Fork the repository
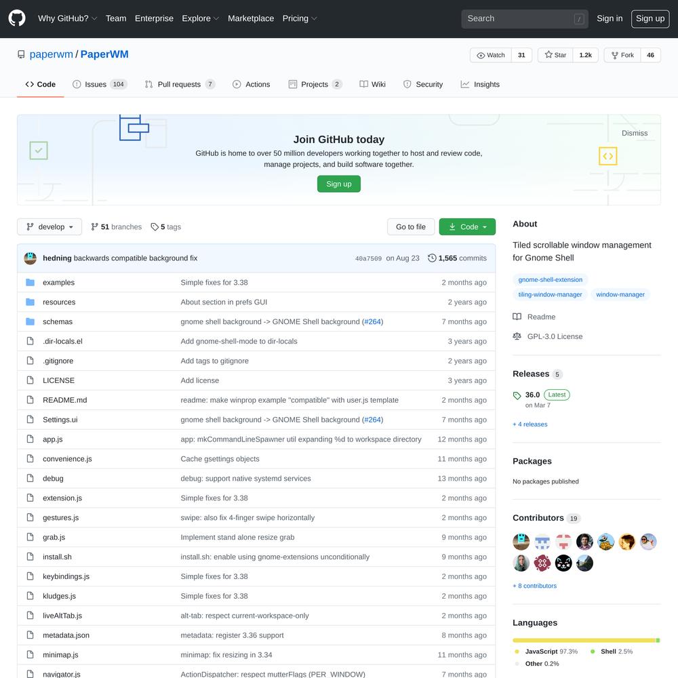 622,55
